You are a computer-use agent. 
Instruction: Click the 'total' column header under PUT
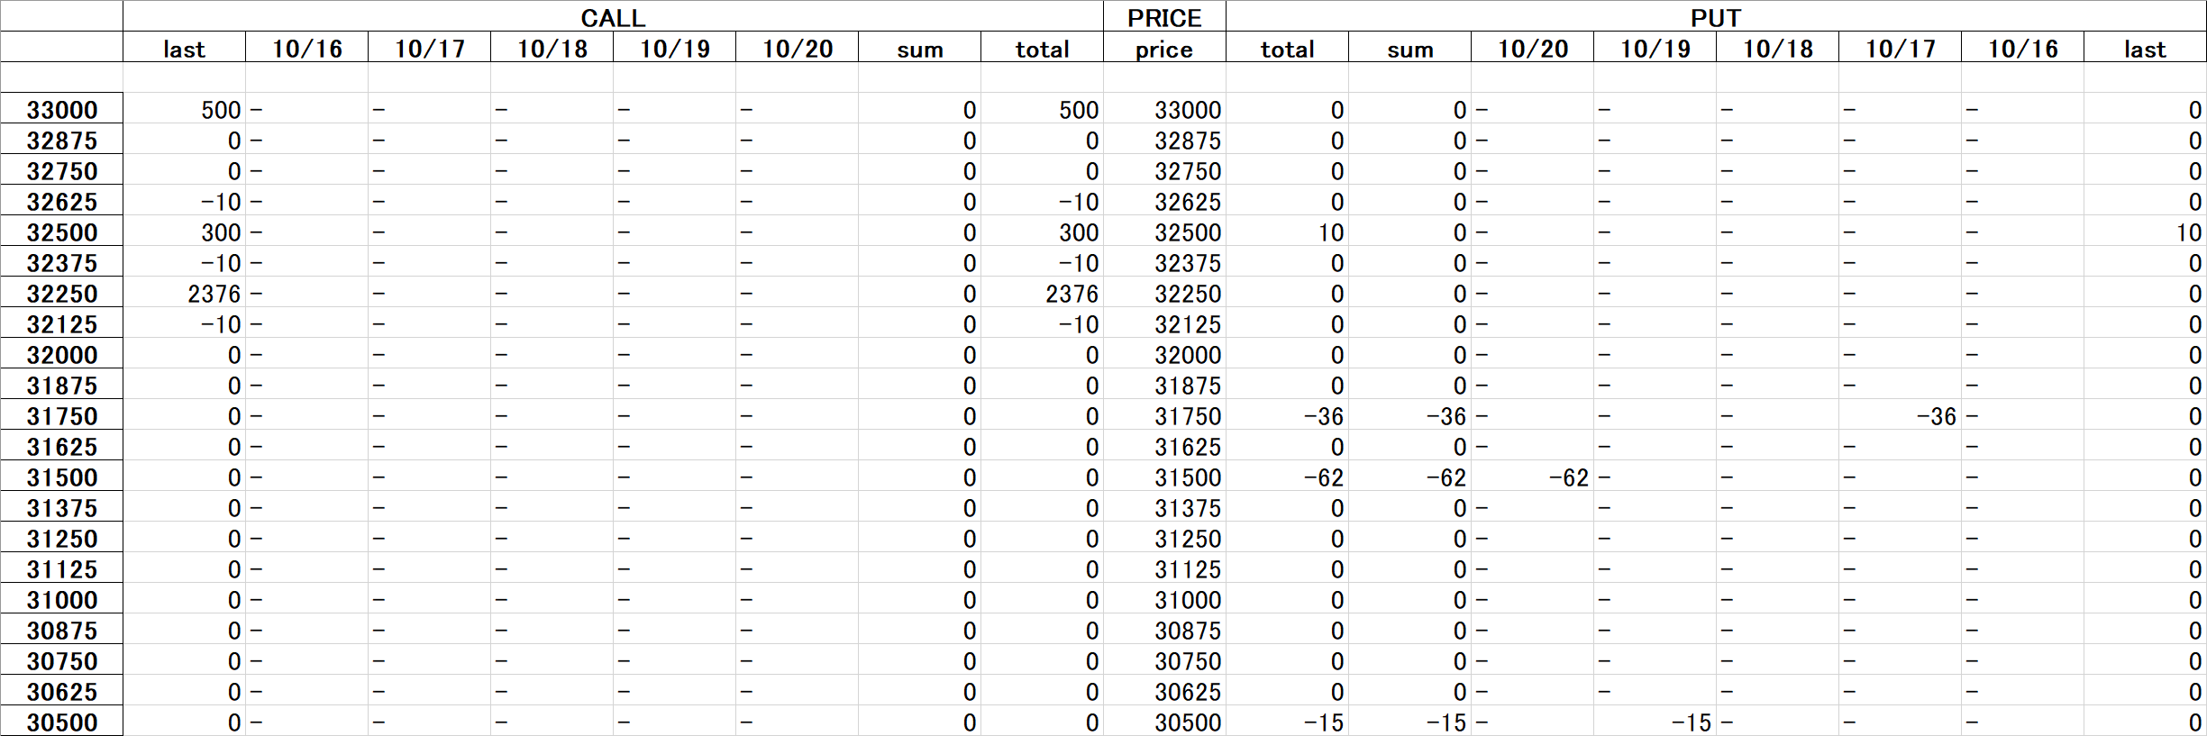(1287, 49)
